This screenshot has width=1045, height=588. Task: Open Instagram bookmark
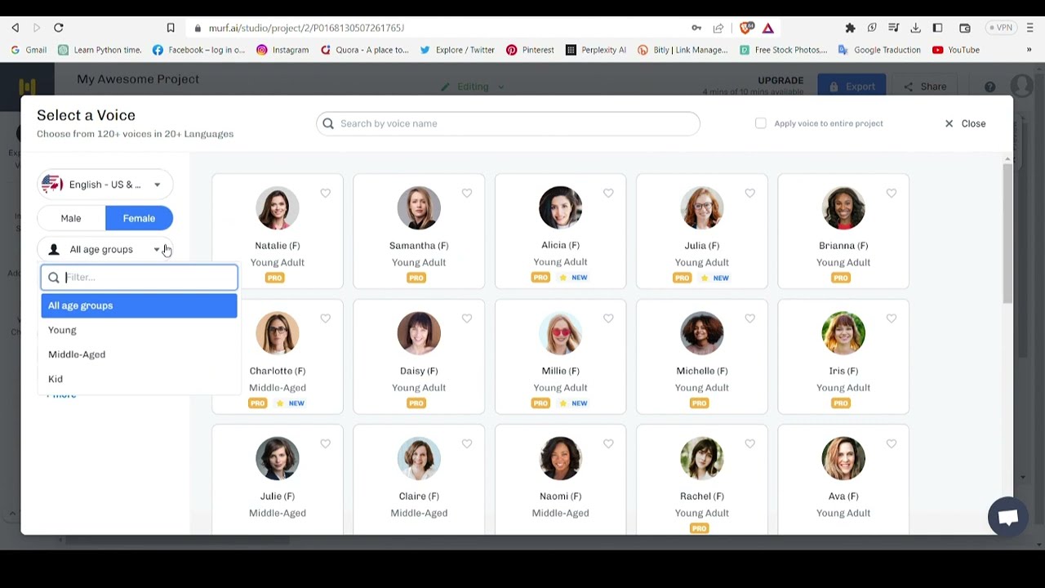[282, 50]
